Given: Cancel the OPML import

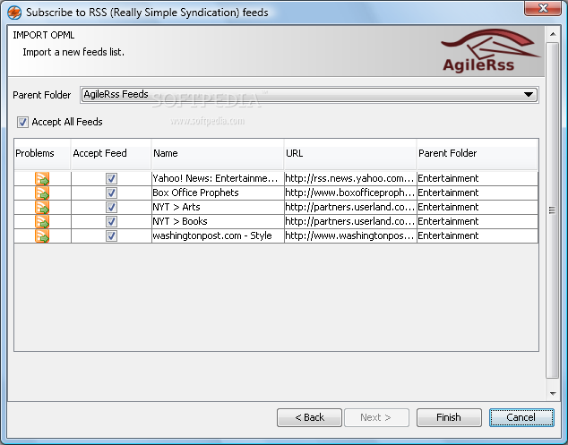Looking at the screenshot, I should pos(521,417).
